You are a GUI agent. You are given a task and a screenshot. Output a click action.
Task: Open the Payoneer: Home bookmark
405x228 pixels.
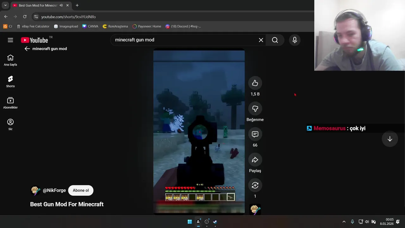coord(147,26)
